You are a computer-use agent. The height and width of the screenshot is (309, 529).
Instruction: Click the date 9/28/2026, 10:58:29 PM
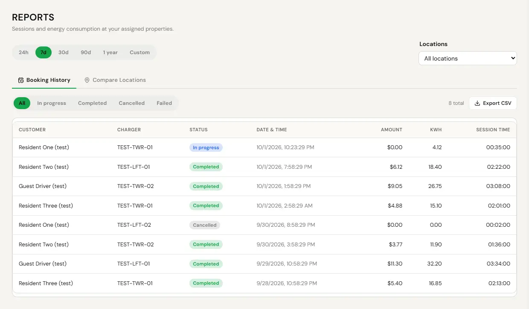(x=287, y=283)
